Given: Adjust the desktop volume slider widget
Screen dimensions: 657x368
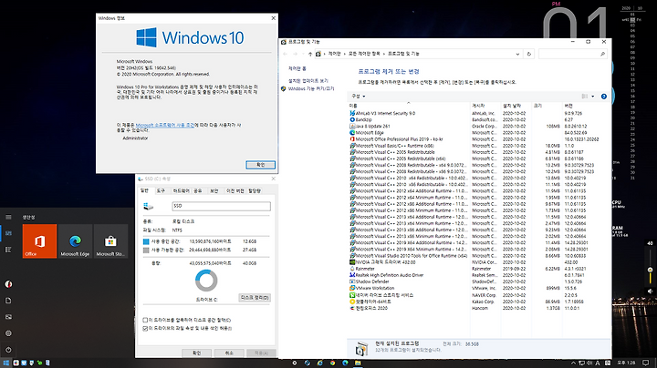Looking at the screenshot, I should pyautogui.click(x=650, y=270).
